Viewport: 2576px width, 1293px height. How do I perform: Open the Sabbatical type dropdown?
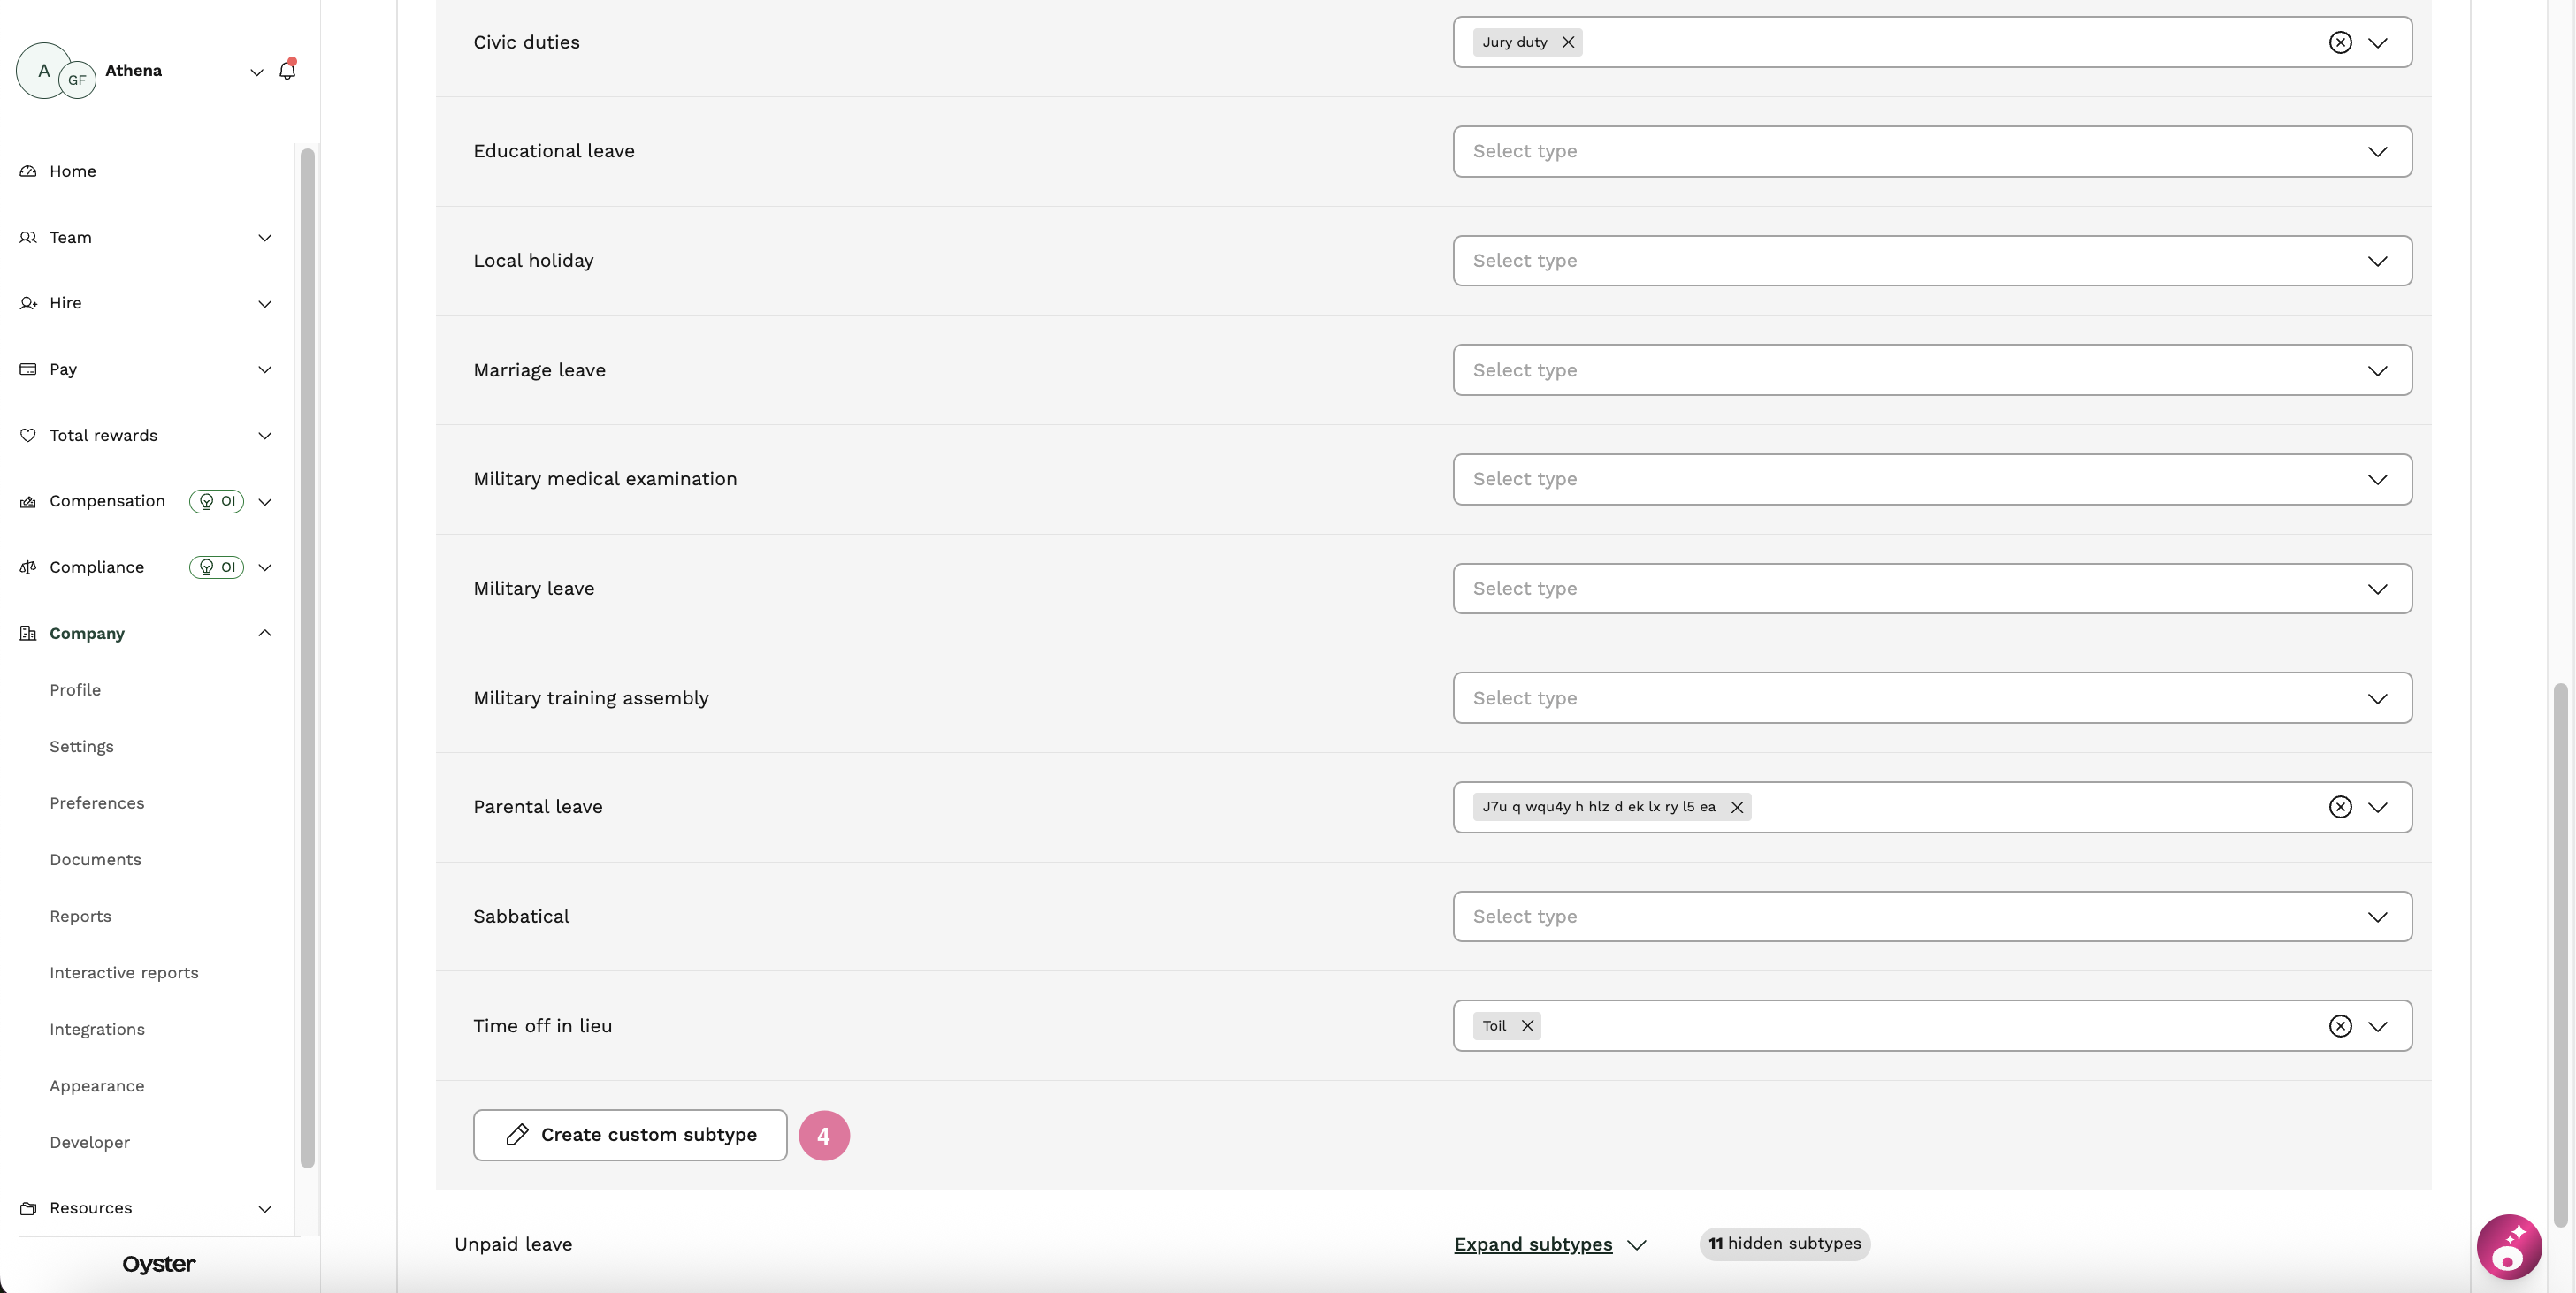(1932, 917)
